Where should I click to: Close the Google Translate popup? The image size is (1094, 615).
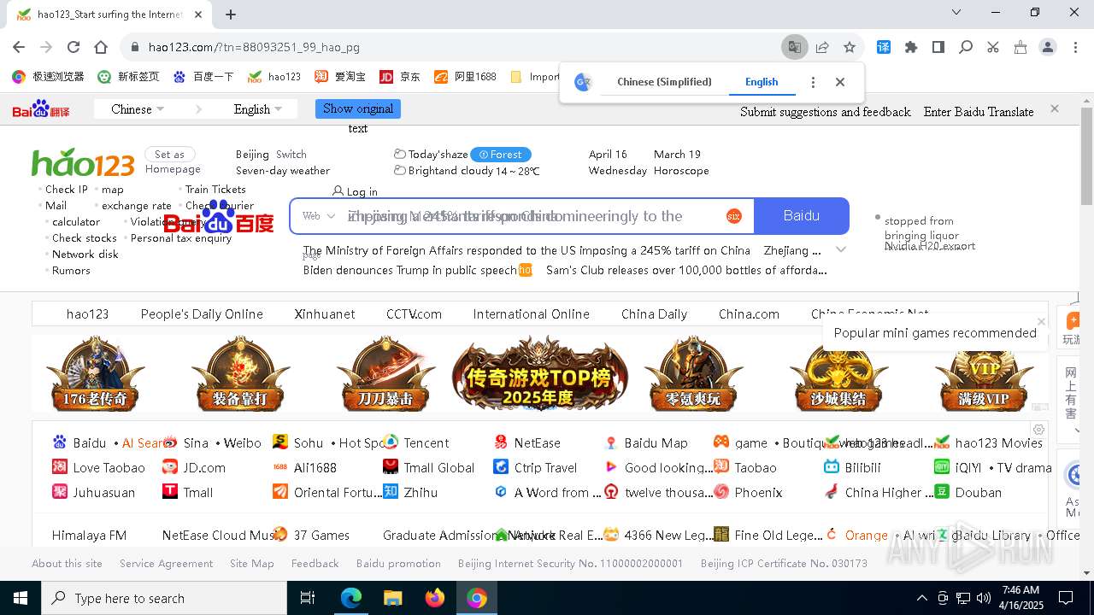840,82
